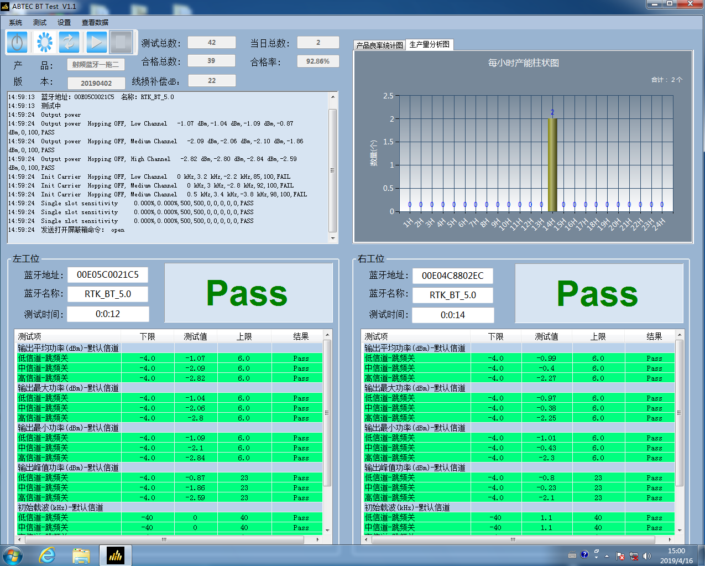Click right station test time 0:0:14
The image size is (705, 566).
(453, 315)
